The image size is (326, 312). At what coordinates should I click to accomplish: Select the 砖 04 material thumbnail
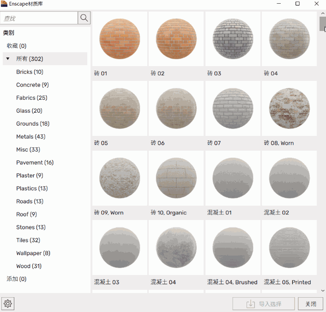[289, 39]
